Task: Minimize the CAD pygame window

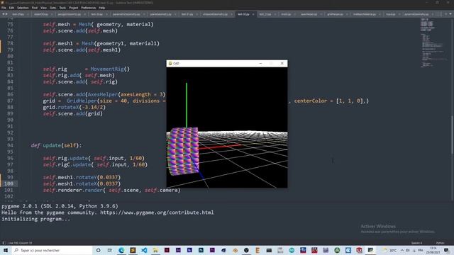Action: (x=260, y=63)
